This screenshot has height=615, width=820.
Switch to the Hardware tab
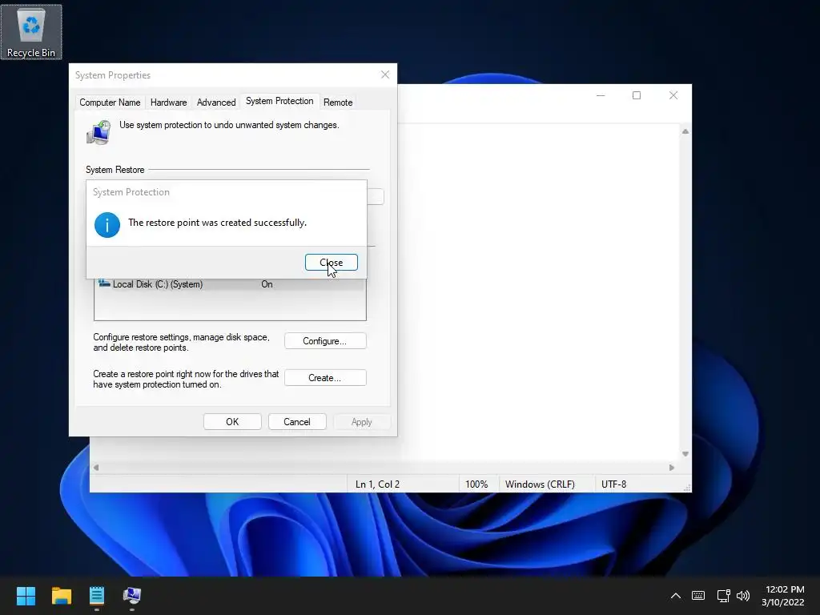(x=168, y=102)
